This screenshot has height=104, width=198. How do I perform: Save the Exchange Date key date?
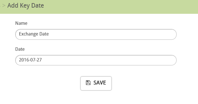pos(96,83)
